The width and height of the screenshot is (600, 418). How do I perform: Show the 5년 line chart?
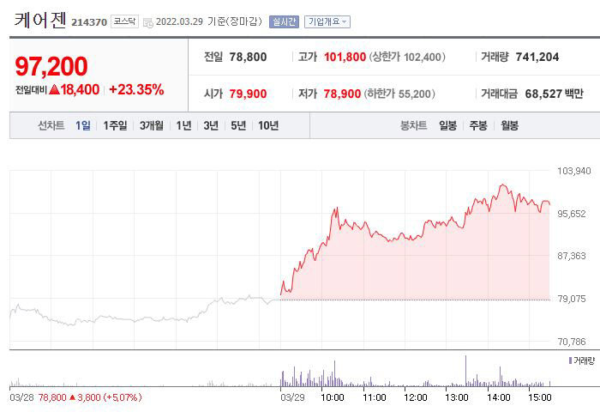238,125
